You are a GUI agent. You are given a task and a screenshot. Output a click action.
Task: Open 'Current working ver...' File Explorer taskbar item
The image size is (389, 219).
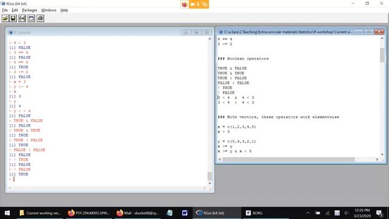(x=40, y=213)
